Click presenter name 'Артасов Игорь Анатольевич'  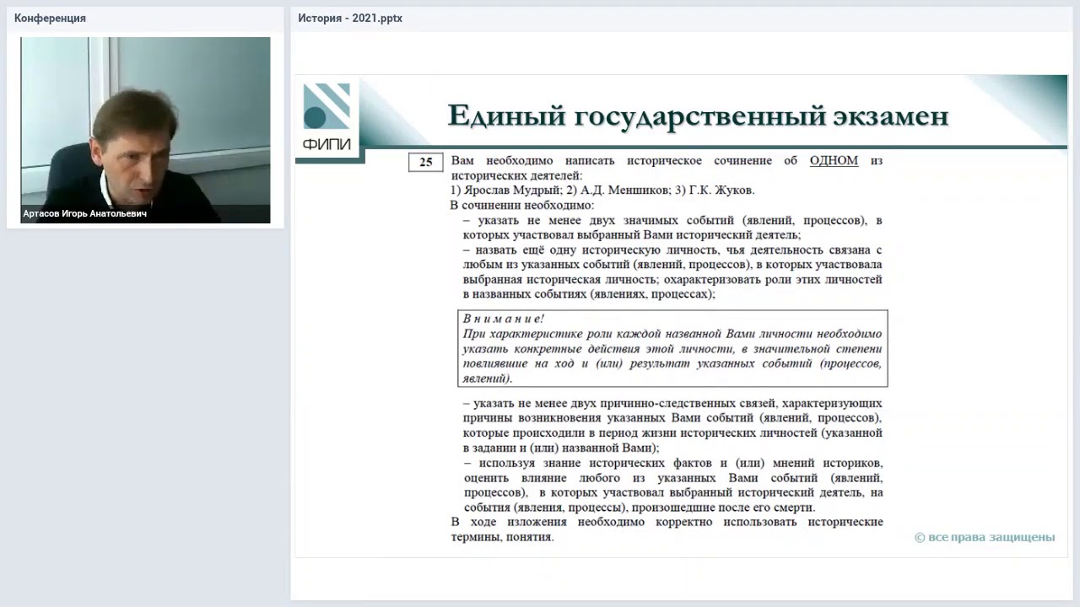pyautogui.click(x=85, y=214)
